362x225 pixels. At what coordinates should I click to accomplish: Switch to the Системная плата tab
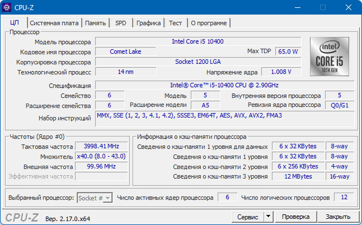point(54,23)
